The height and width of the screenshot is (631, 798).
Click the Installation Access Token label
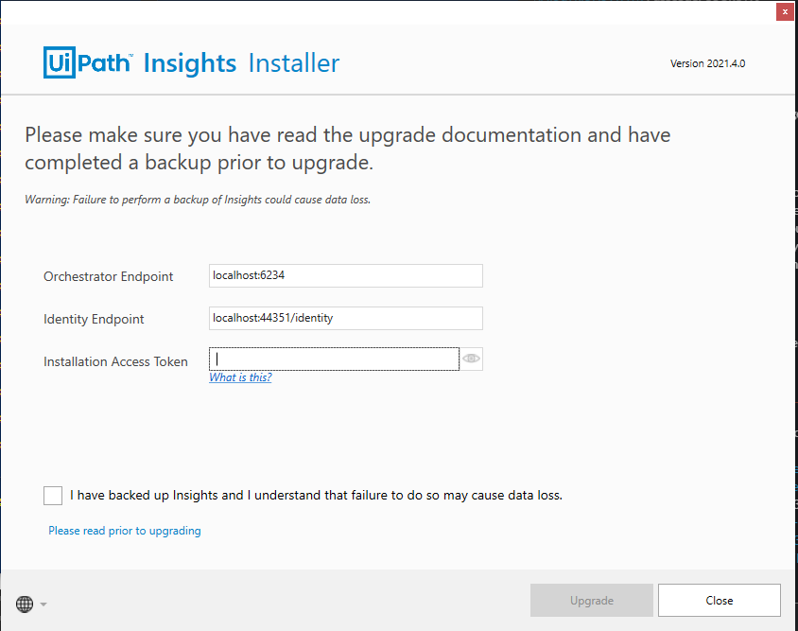115,361
